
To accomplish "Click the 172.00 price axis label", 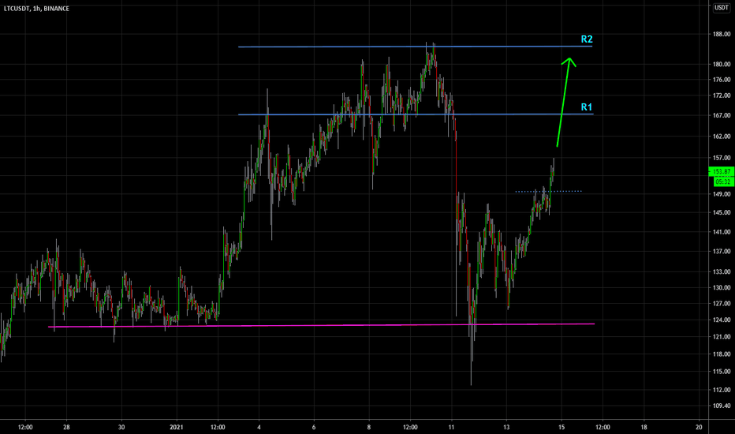I will pyautogui.click(x=722, y=95).
